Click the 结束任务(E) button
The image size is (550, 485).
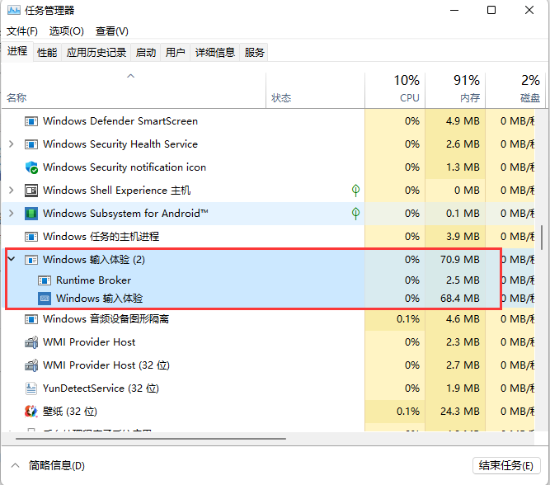506,466
